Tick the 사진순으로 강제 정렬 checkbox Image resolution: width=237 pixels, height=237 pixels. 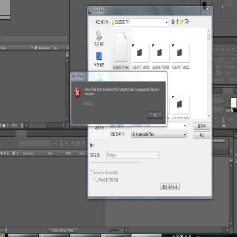[x=94, y=180]
